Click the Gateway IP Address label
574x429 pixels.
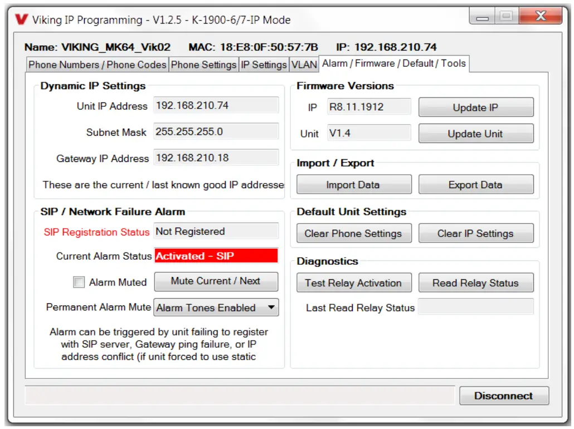point(103,159)
